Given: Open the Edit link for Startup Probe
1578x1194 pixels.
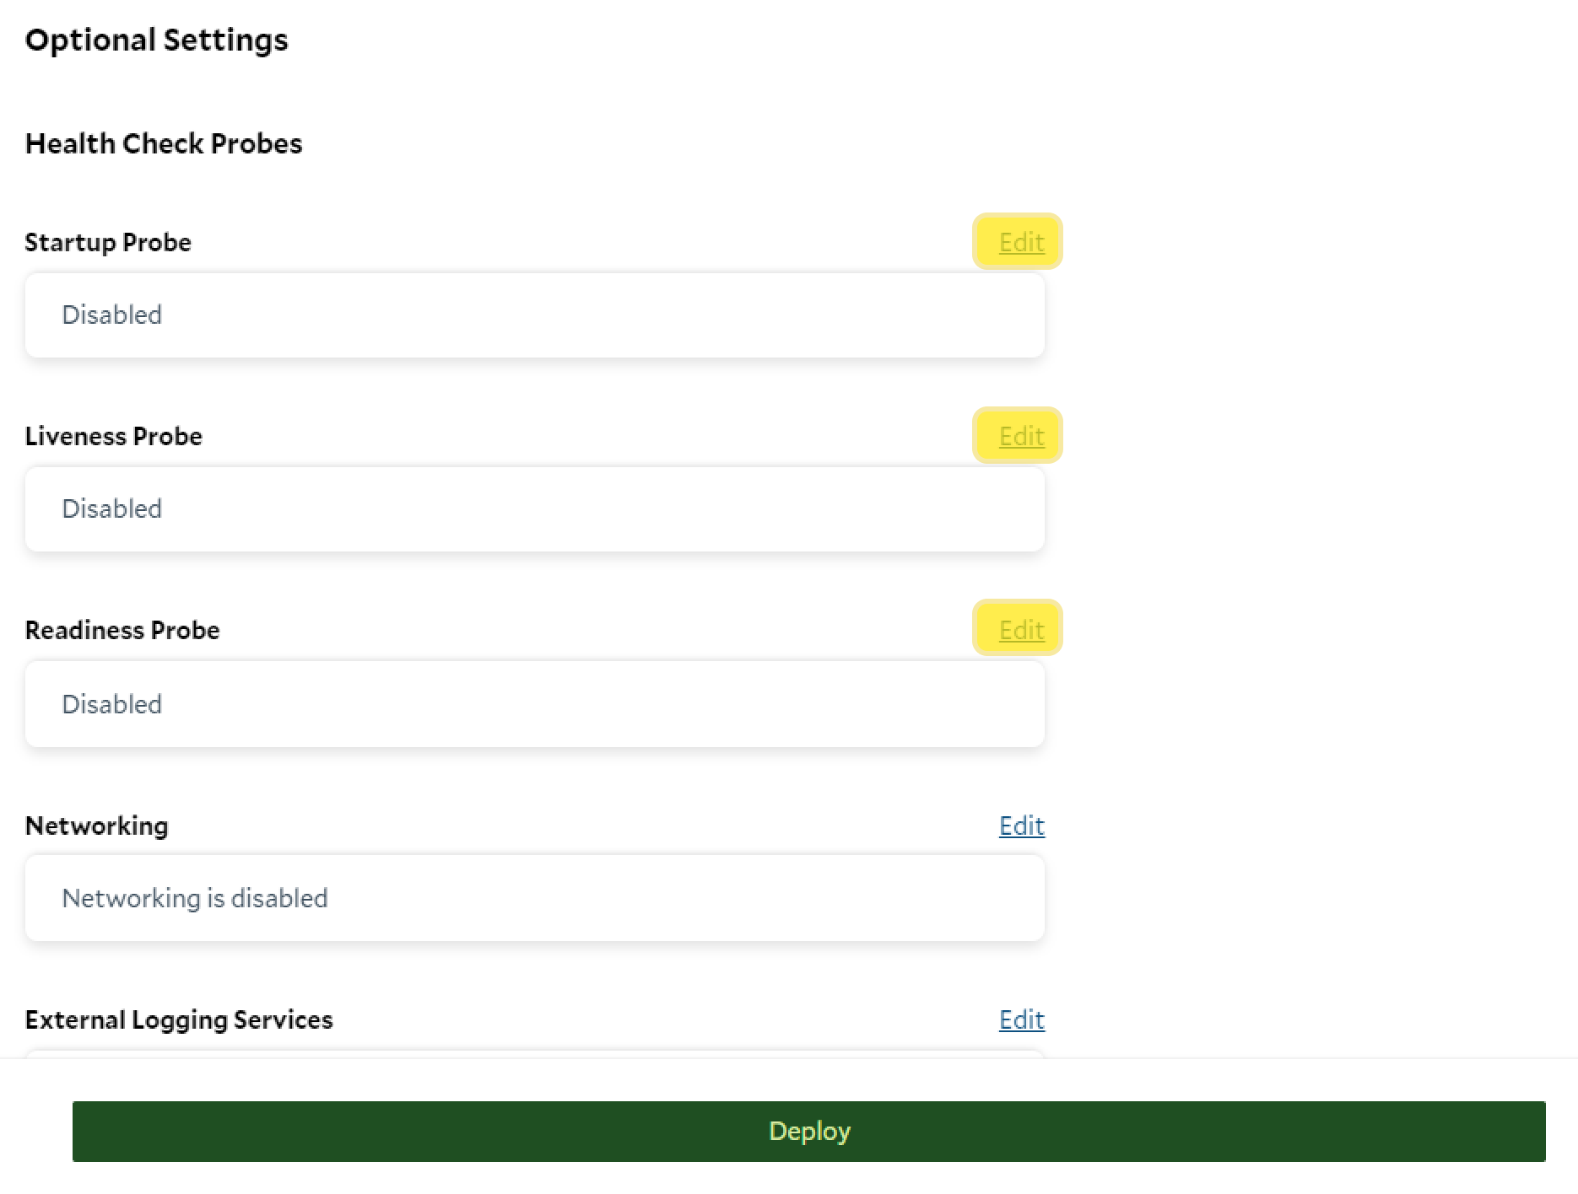Looking at the screenshot, I should point(1021,243).
